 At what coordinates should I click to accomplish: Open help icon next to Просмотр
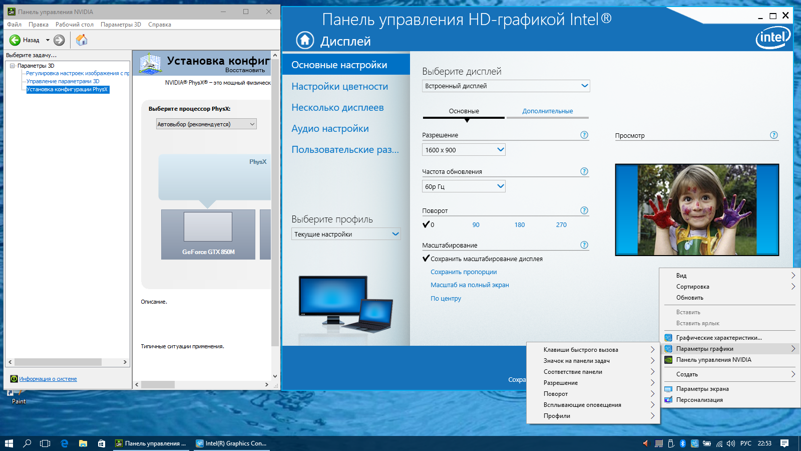(774, 135)
